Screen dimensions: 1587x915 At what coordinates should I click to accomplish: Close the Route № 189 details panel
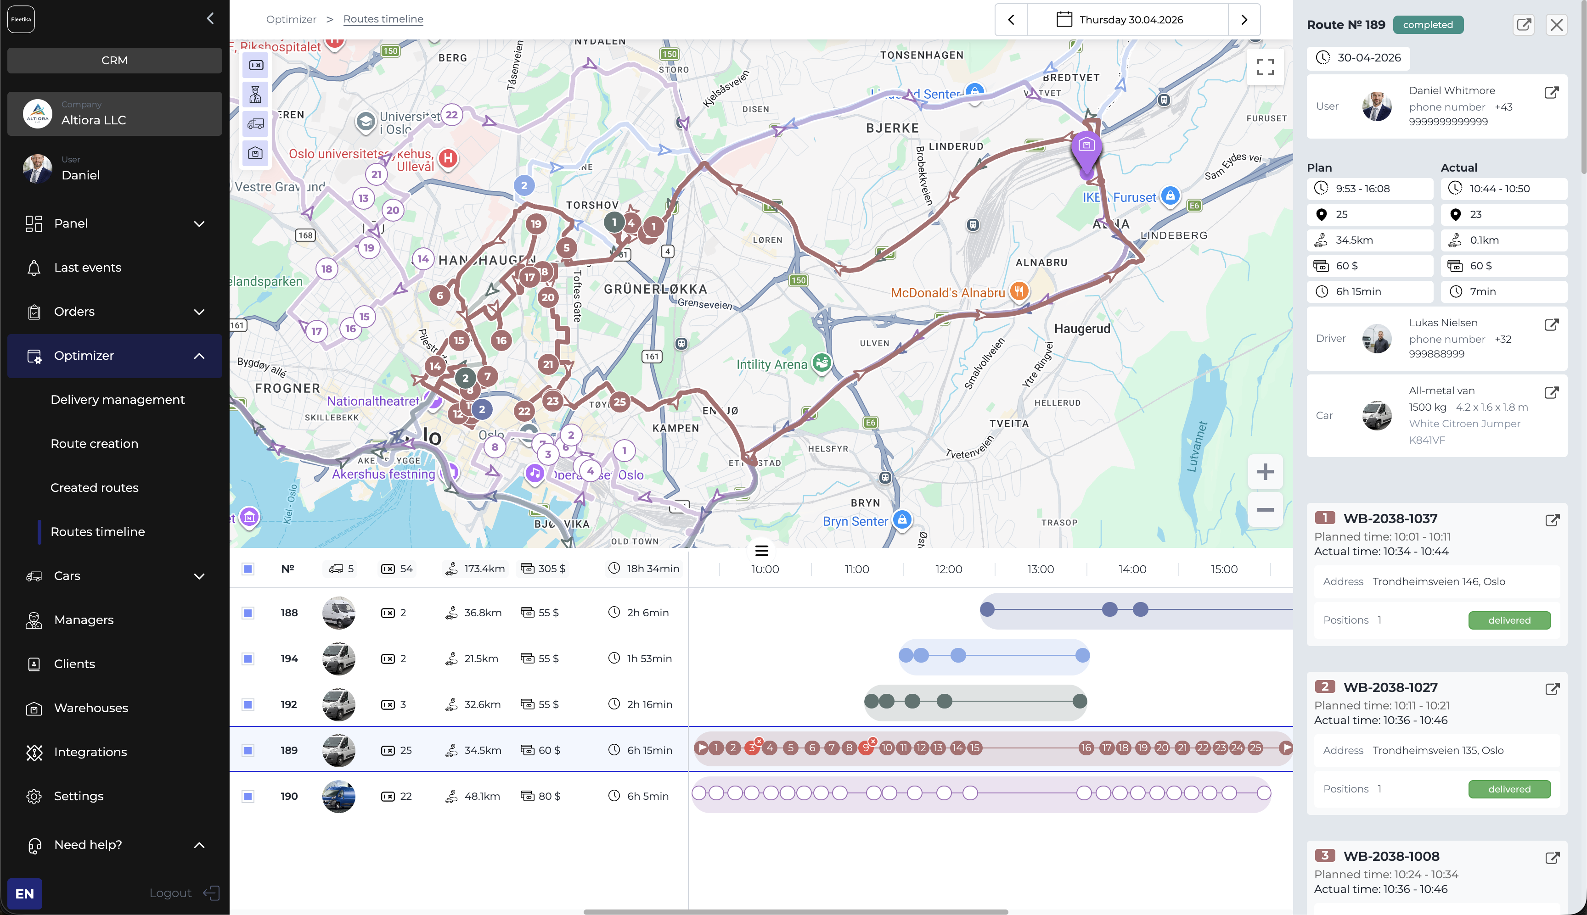1556,24
